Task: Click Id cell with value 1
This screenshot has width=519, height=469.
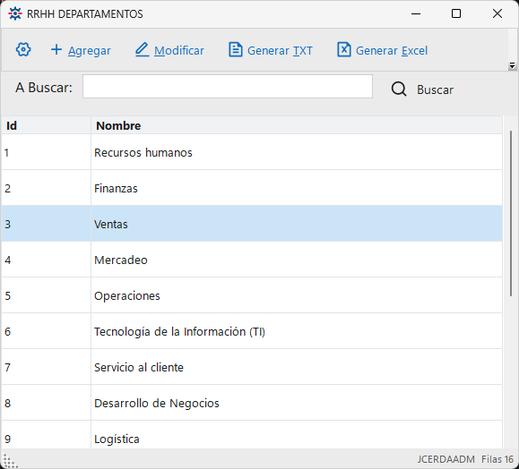Action: point(46,152)
